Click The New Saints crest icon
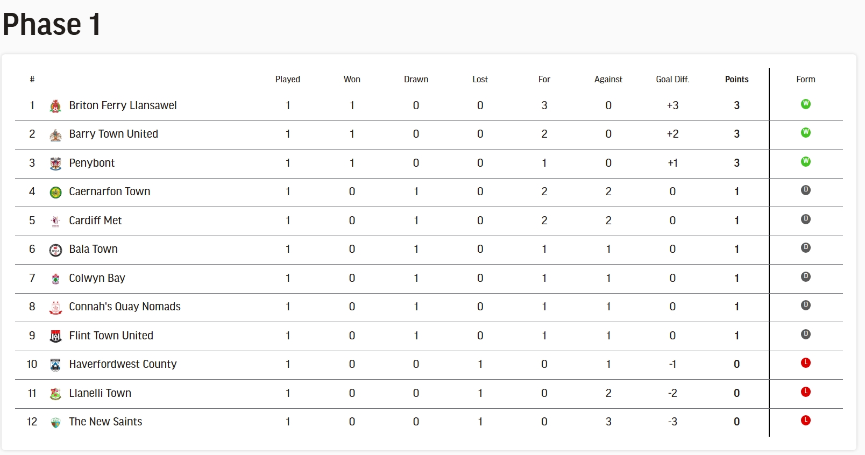Image resolution: width=865 pixels, height=455 pixels. pyautogui.click(x=55, y=423)
